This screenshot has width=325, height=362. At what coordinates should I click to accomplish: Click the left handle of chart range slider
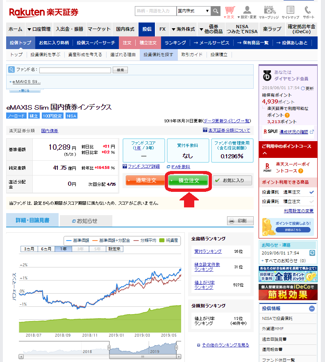tap(109, 348)
